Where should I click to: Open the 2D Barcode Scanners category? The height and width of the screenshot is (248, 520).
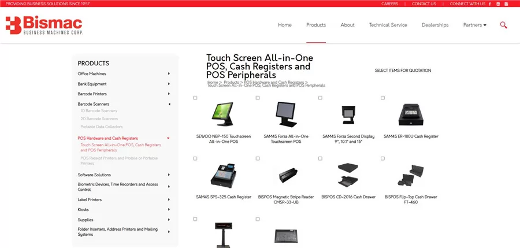(99, 119)
